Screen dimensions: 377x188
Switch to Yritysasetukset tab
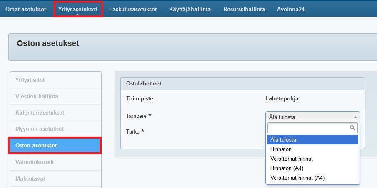pos(78,9)
